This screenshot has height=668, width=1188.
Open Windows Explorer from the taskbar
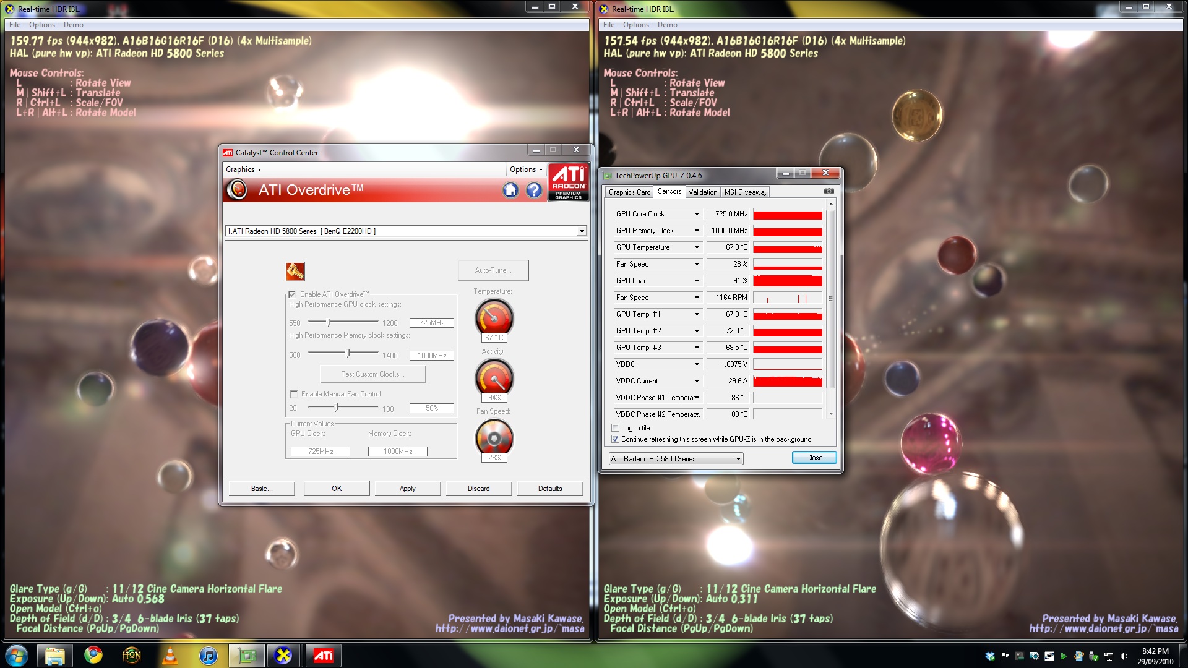click(55, 656)
